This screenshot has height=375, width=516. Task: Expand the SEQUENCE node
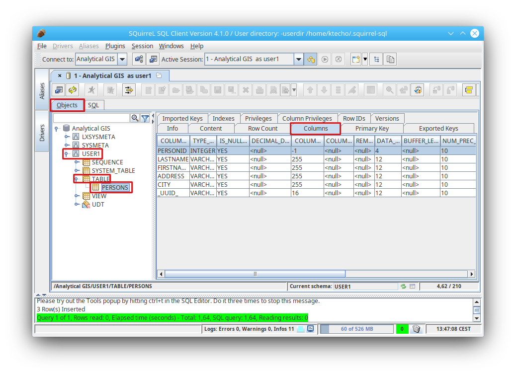[x=77, y=162]
